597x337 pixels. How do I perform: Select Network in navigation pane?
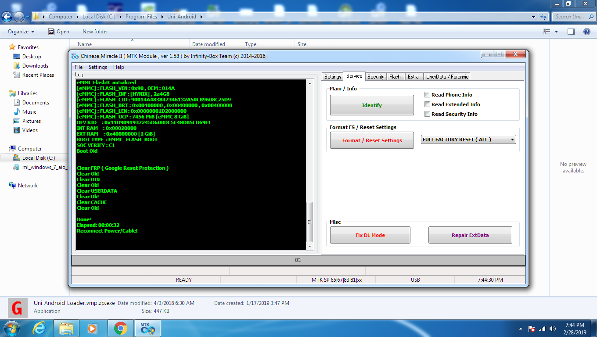28,186
